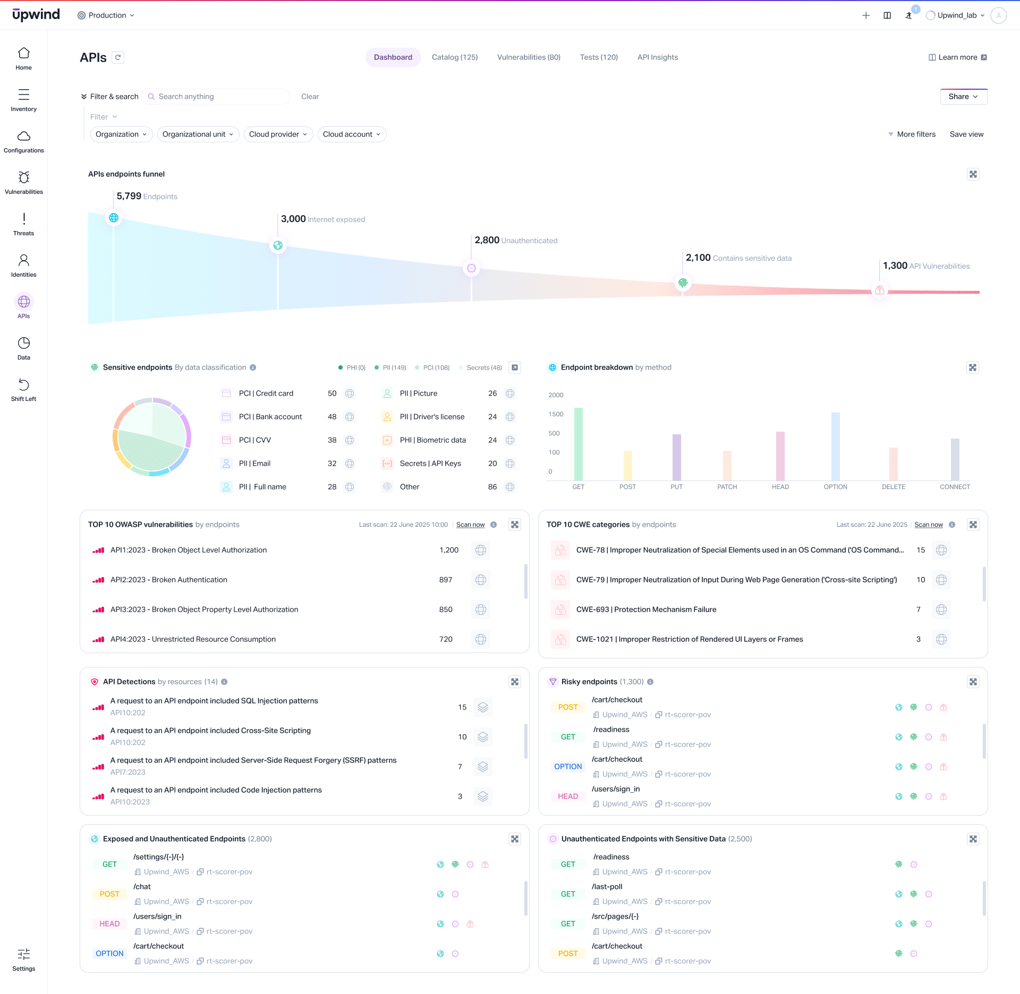The height and width of the screenshot is (994, 1020).
Task: Expand the API Detections widget
Action: point(515,682)
